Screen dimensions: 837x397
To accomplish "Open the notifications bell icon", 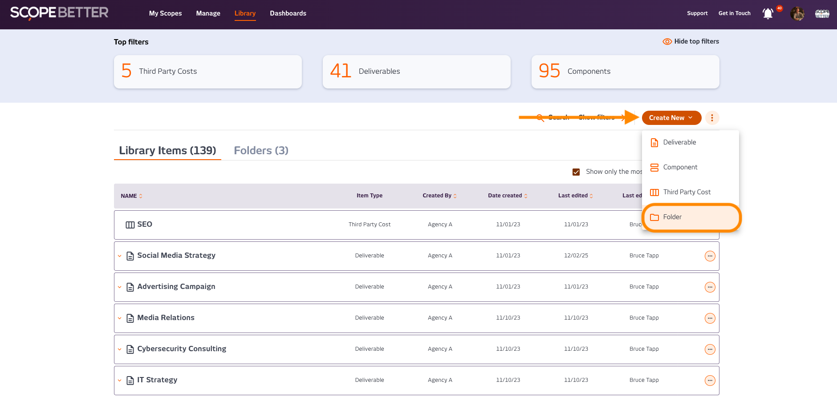I will [x=768, y=14].
